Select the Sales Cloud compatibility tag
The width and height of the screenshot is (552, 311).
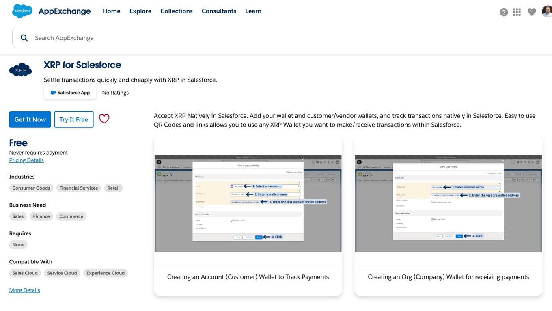[x=25, y=273]
